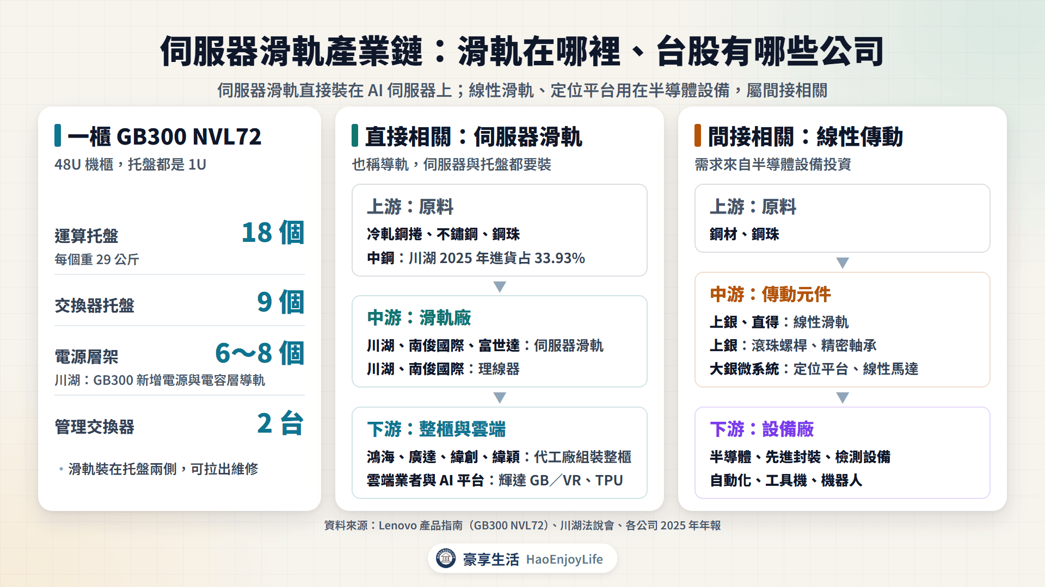Click the line 雲端業者與 AI 平台：輝達 GB／VR、TPU
The image size is (1045, 587).
click(x=495, y=480)
